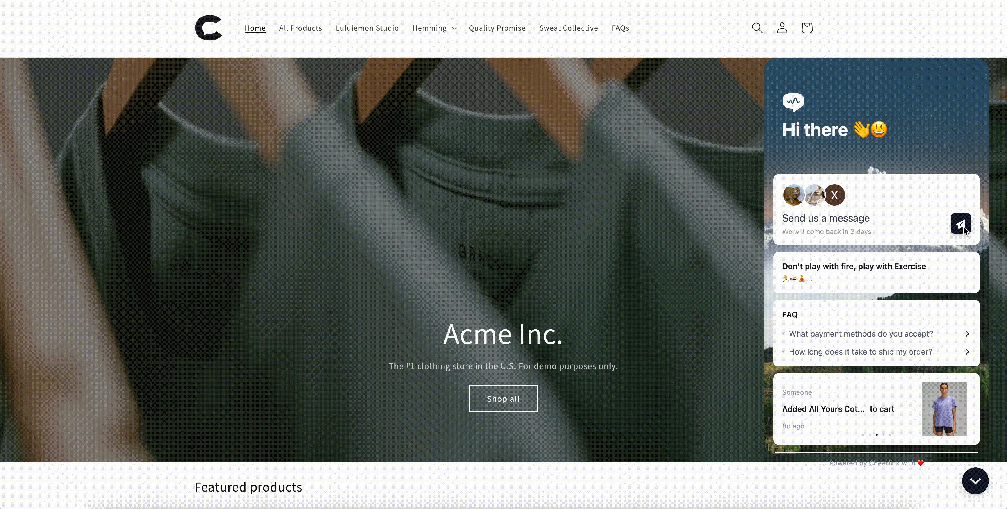The height and width of the screenshot is (509, 1007).
Task: Click the collapse chevron on chat widget
Action: (x=975, y=481)
